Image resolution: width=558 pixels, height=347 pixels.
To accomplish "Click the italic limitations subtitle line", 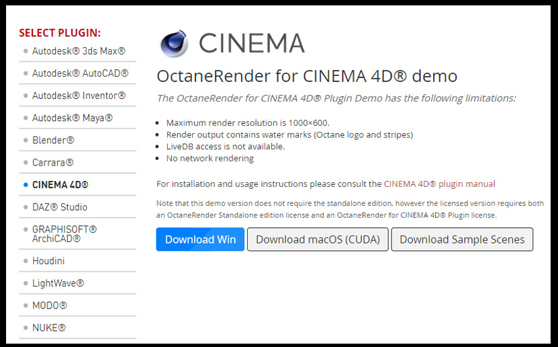I will pyautogui.click(x=336, y=98).
